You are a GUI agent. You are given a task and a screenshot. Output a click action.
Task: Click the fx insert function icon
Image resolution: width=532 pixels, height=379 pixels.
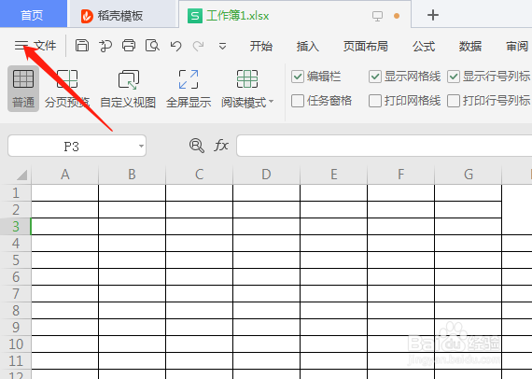tap(221, 146)
